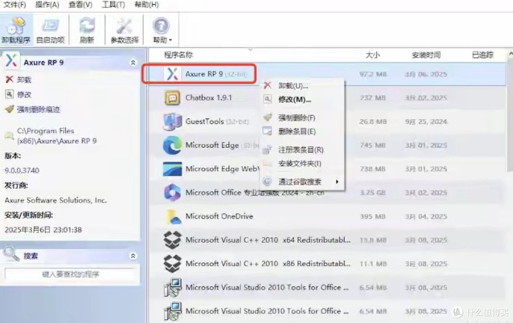Open the Axure RP 9 install folder path link

tap(57, 136)
